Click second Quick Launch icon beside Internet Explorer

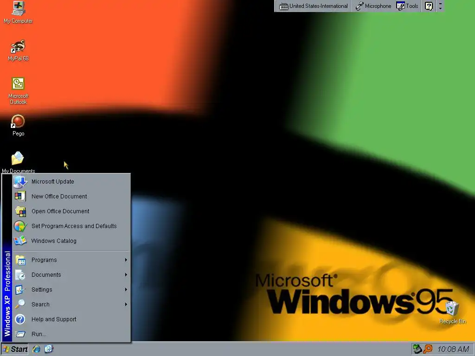coord(49,349)
